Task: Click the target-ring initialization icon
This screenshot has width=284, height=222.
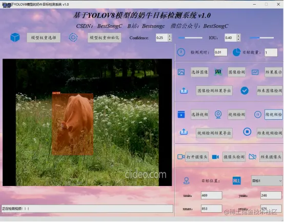Action: 73,38
